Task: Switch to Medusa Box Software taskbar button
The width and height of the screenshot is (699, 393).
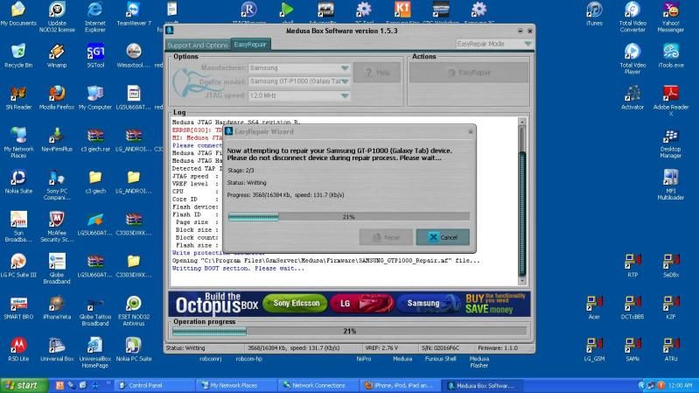Action: 481,385
